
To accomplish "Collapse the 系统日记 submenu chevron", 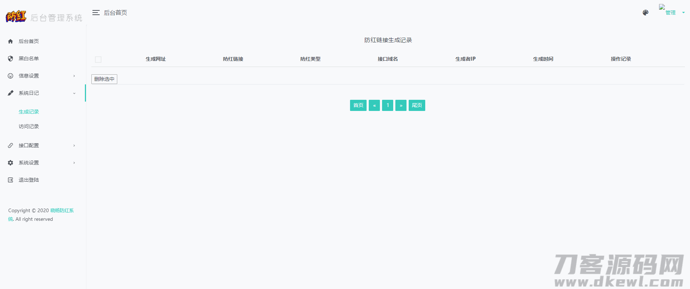I will (74, 93).
